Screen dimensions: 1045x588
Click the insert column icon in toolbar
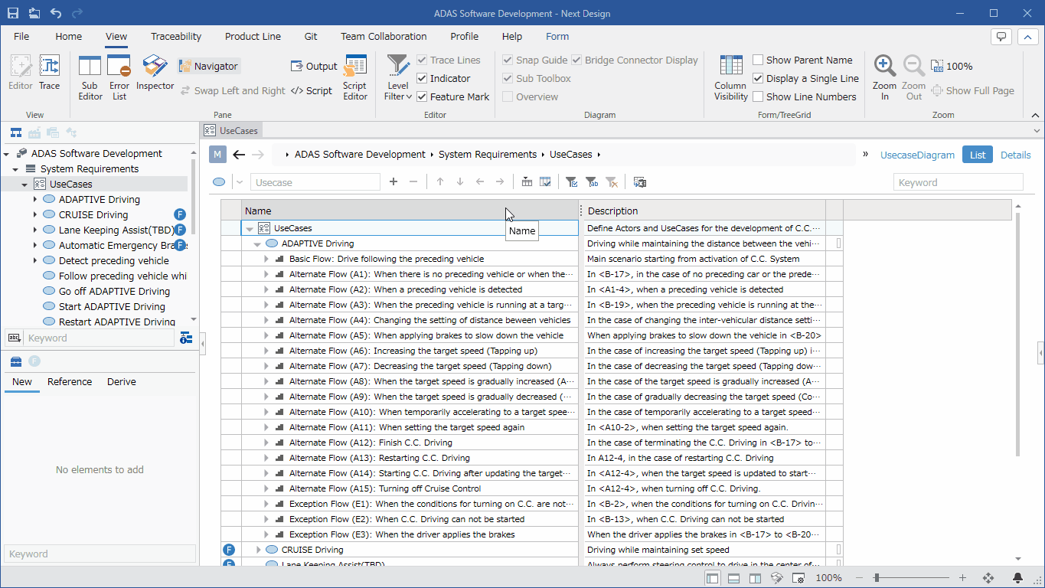click(x=527, y=182)
